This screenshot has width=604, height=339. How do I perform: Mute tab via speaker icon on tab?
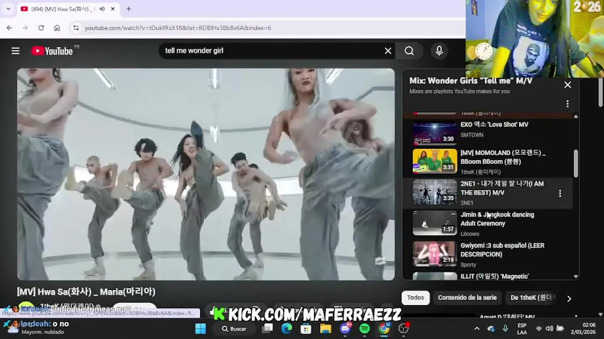tap(102, 9)
